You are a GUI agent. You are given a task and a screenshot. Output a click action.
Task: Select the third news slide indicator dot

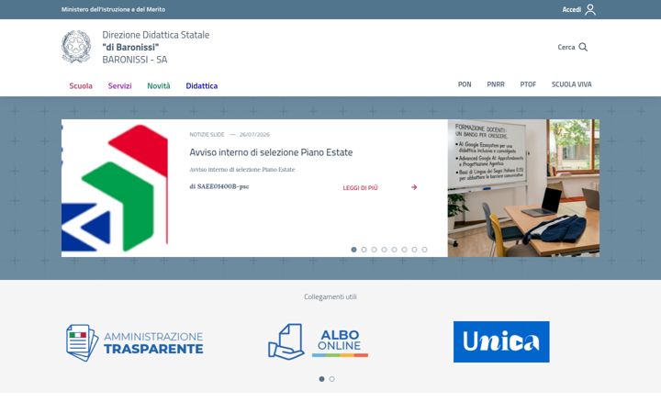point(374,250)
